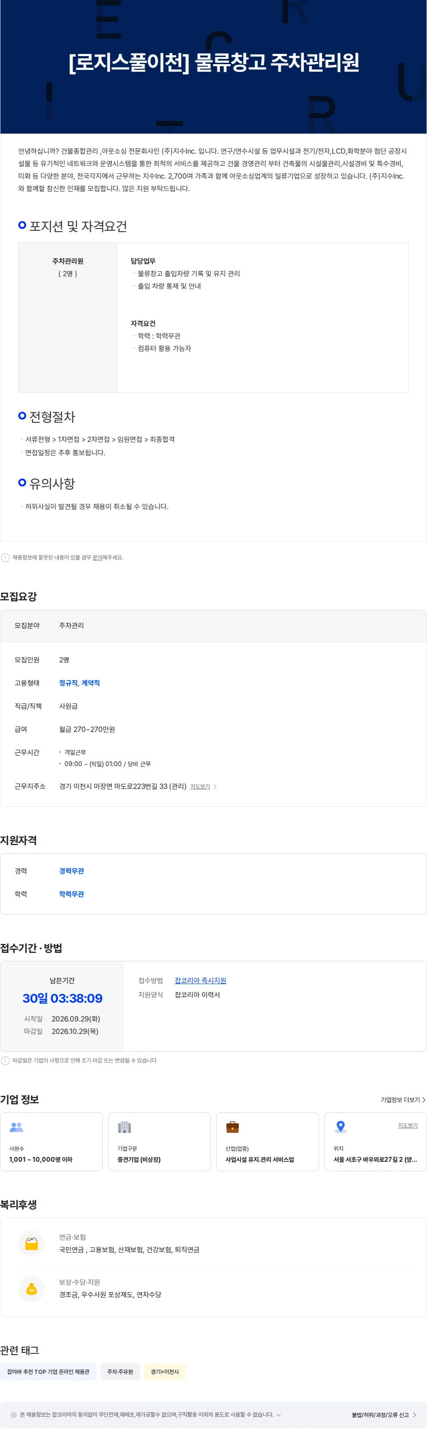The image size is (427, 1438).
Task: Click 잡코리아 이력서 form text
Action: tap(197, 995)
